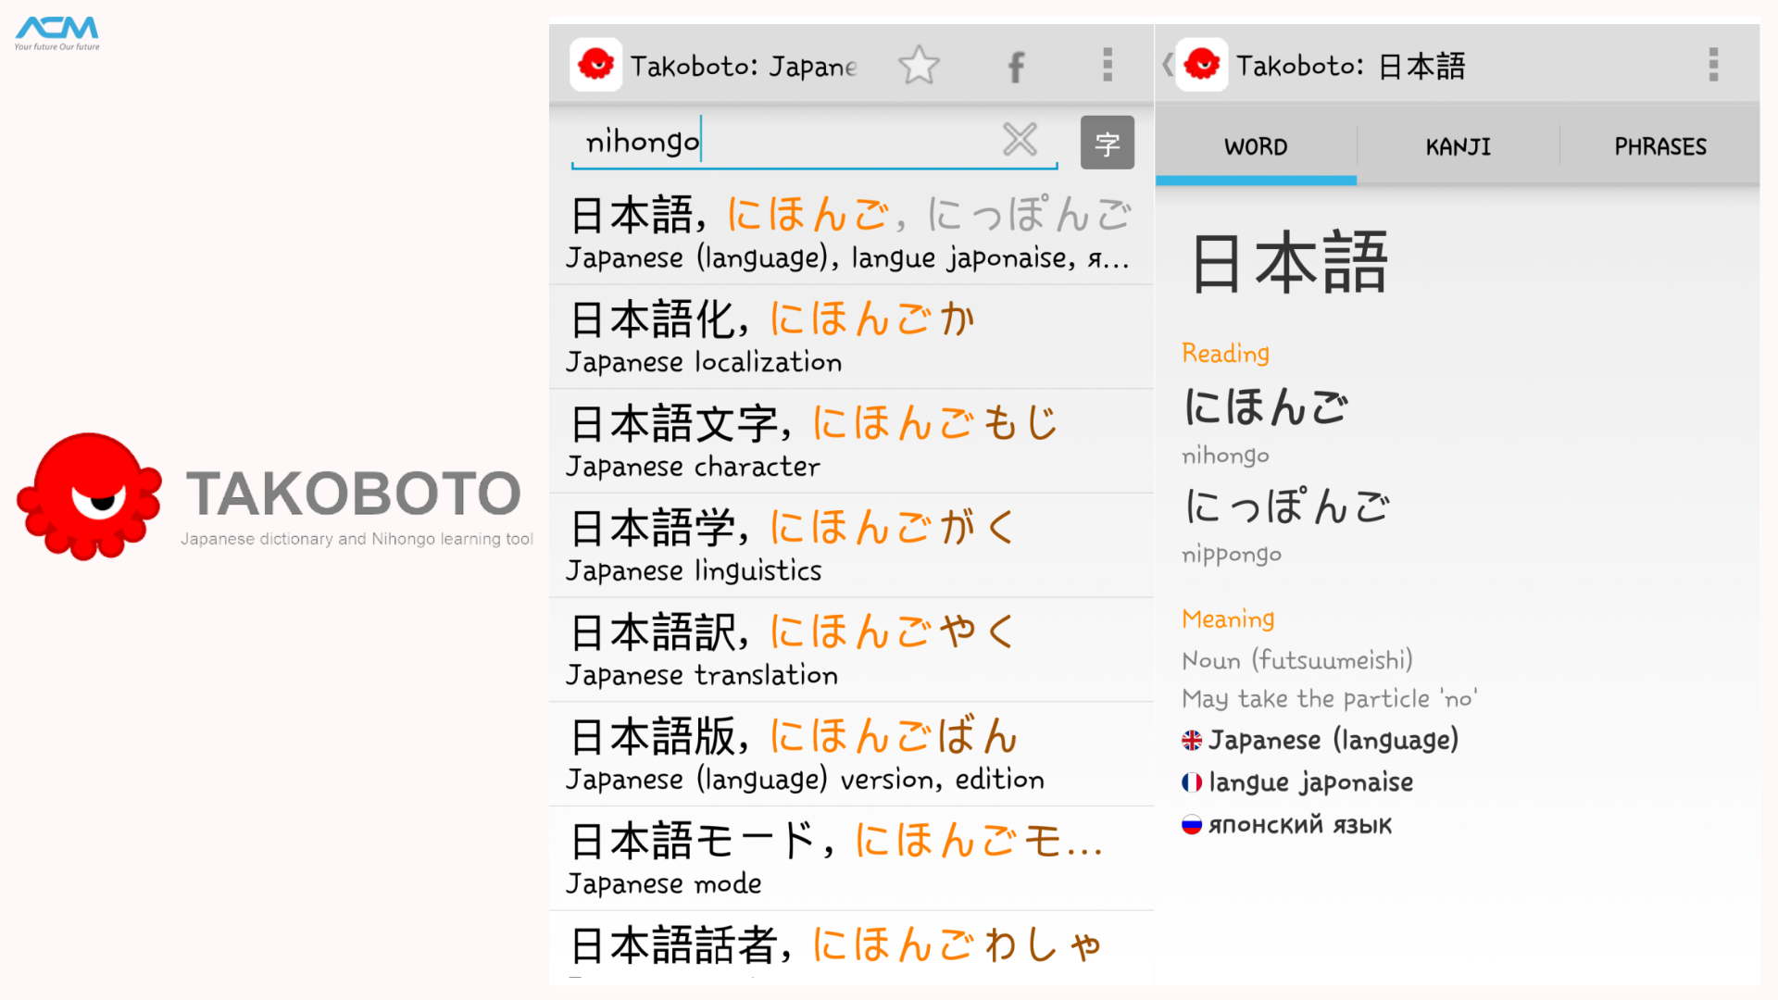This screenshot has width=1778, height=1000.
Task: Click the nihongo search input field
Action: [815, 143]
